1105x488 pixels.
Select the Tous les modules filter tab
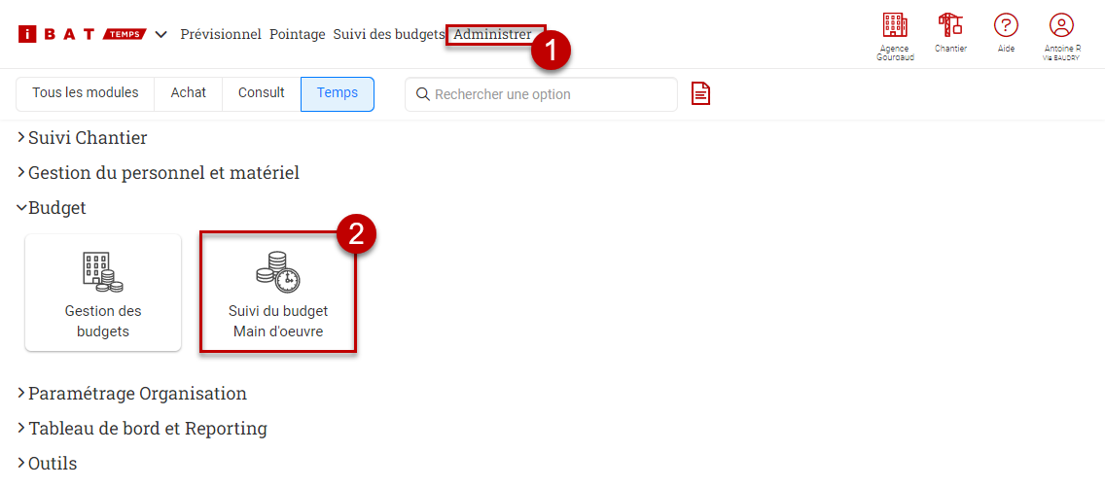click(x=86, y=93)
